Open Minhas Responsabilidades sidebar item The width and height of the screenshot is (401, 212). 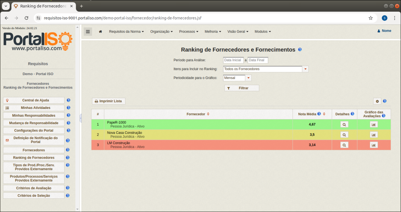(34, 115)
